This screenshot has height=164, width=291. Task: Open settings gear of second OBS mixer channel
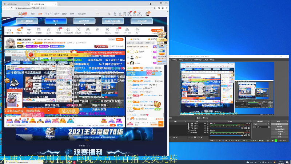pos(249,135)
